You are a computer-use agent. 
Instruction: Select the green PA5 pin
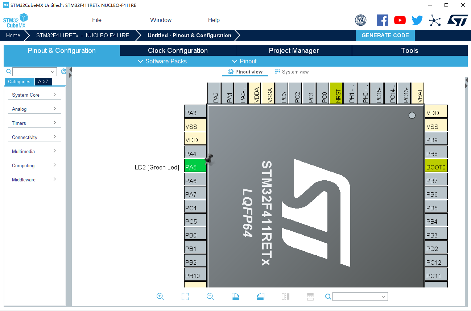click(x=195, y=167)
